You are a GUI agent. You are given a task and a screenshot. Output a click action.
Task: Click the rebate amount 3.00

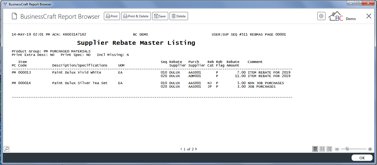pyautogui.click(x=241, y=87)
